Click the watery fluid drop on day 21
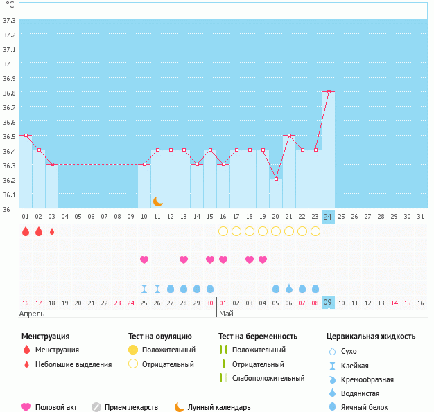 click(289, 289)
